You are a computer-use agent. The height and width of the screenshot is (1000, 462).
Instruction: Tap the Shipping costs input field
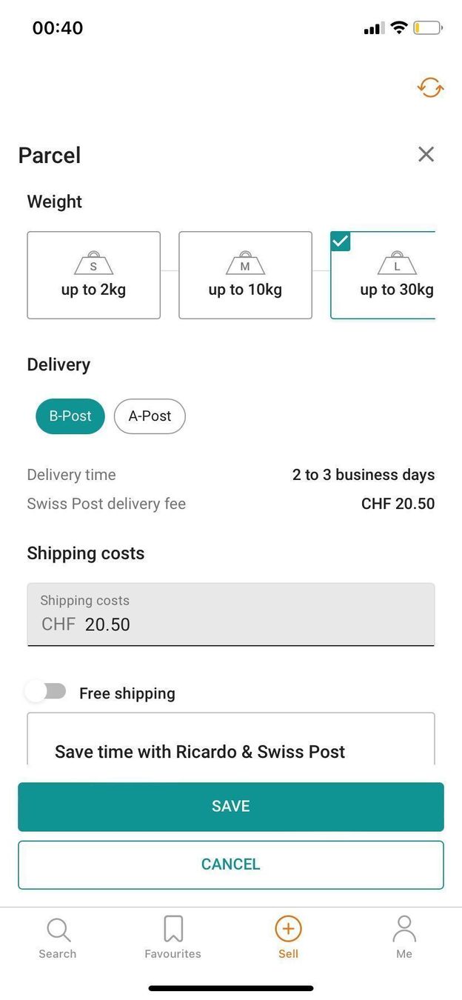click(230, 614)
